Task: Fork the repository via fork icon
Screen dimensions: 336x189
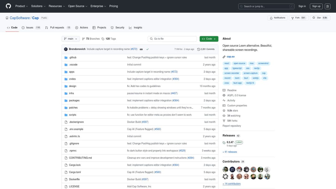Action: tap(292, 18)
